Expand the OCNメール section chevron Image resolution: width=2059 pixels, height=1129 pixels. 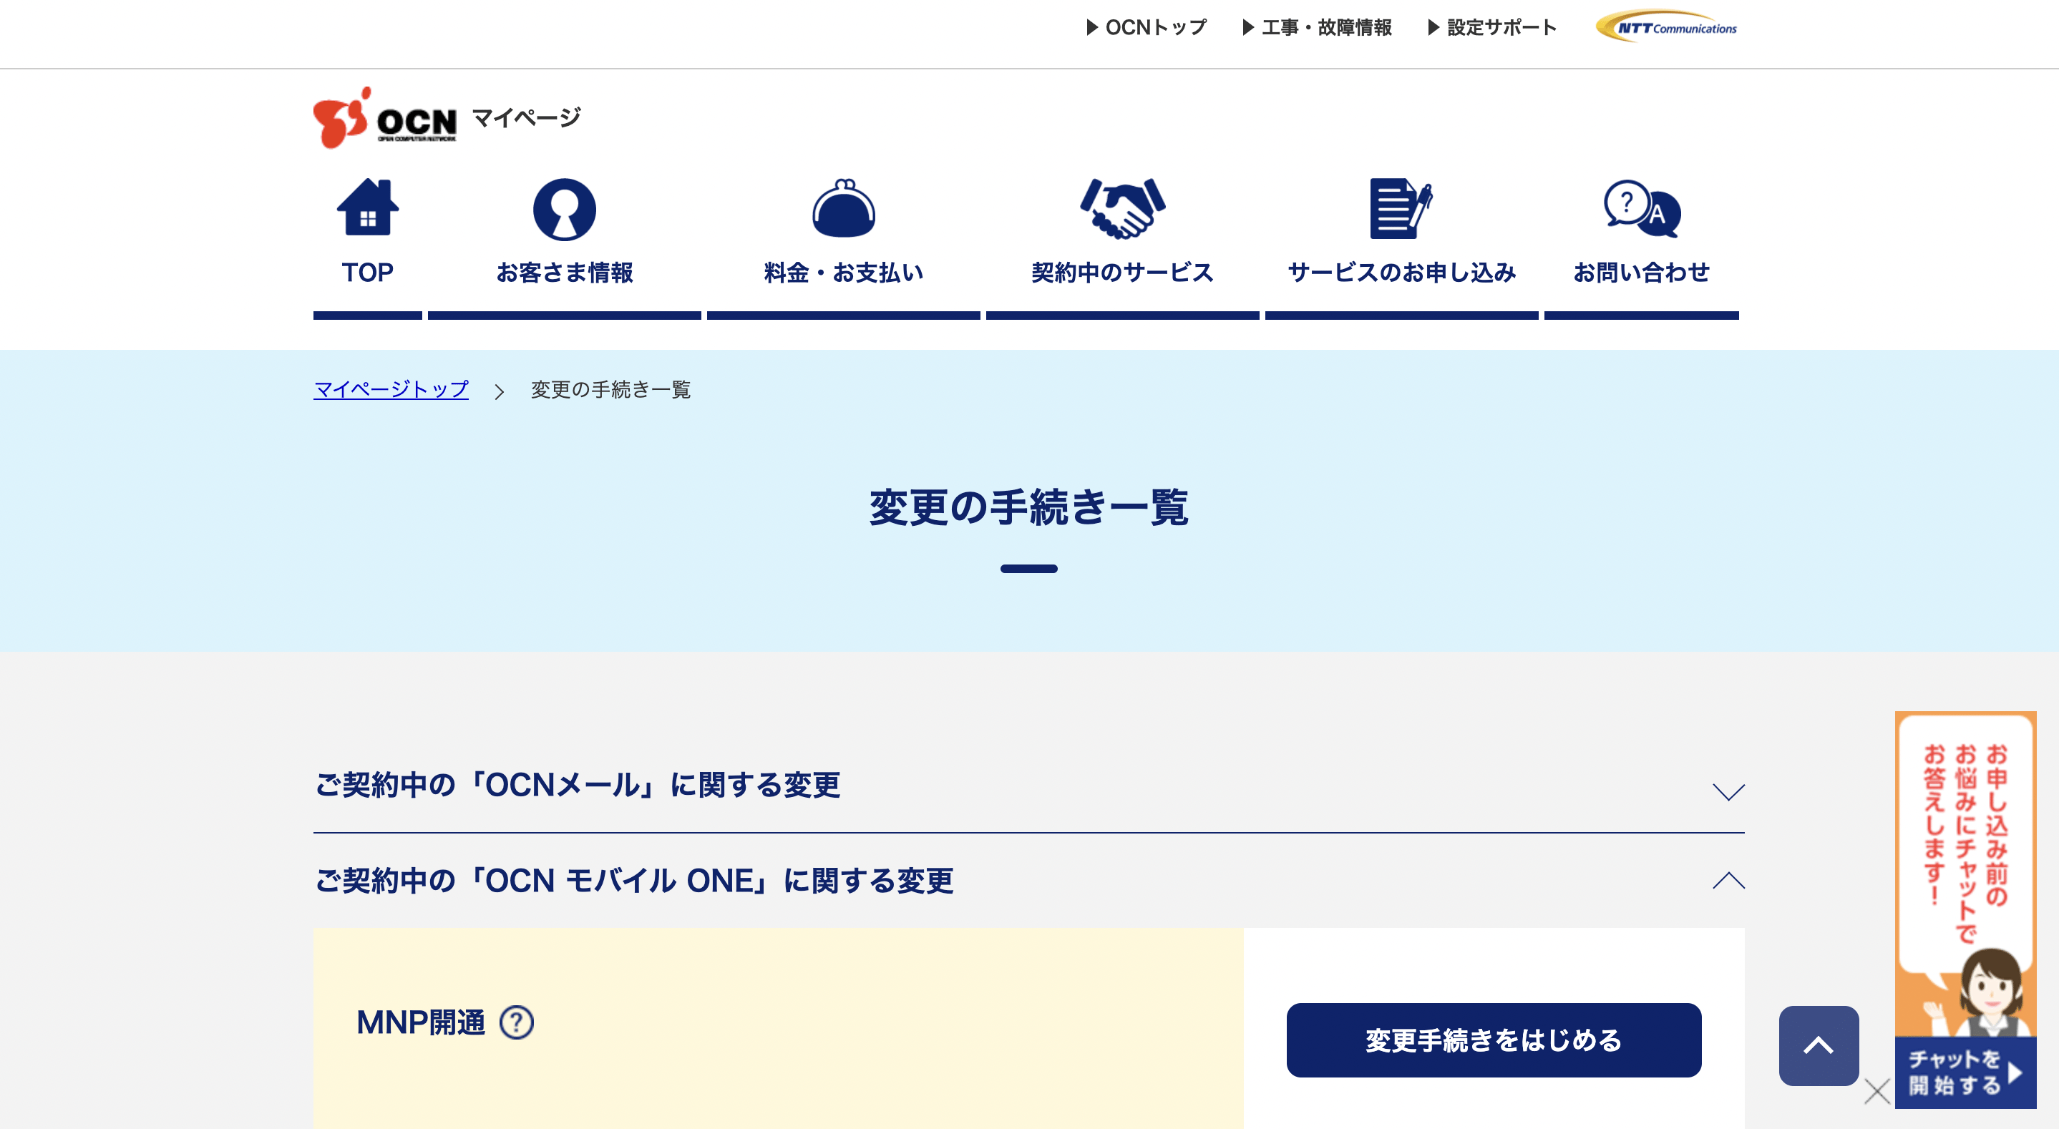pos(1728,791)
